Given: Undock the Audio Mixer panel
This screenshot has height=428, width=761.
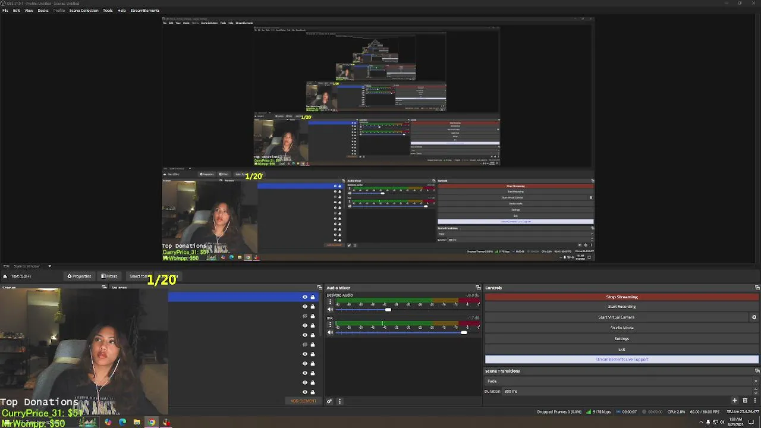Looking at the screenshot, I should click(478, 288).
